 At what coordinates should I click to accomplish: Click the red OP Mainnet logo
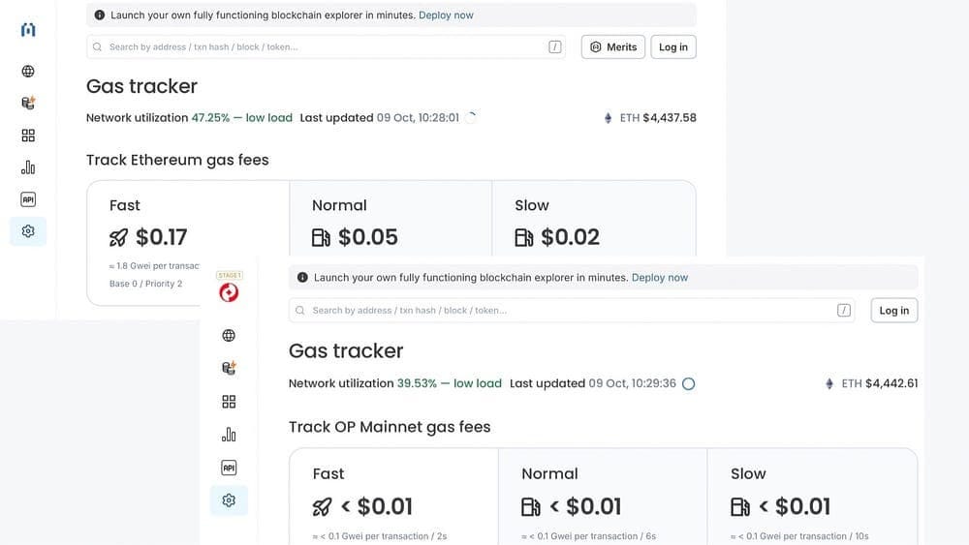click(229, 292)
